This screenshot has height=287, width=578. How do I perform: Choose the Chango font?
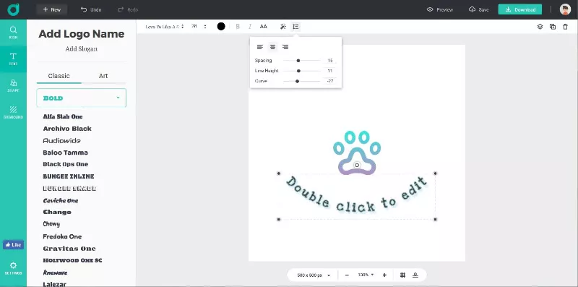click(x=57, y=212)
